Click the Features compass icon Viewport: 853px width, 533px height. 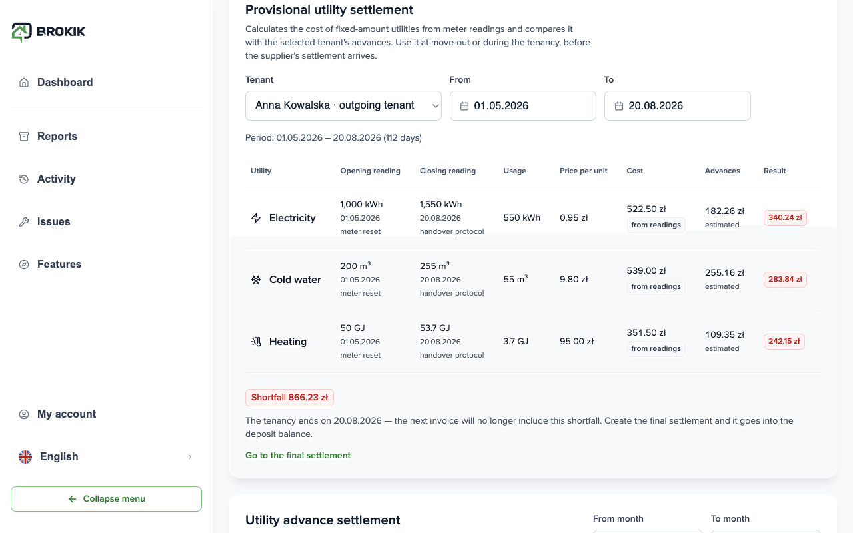pyautogui.click(x=24, y=265)
